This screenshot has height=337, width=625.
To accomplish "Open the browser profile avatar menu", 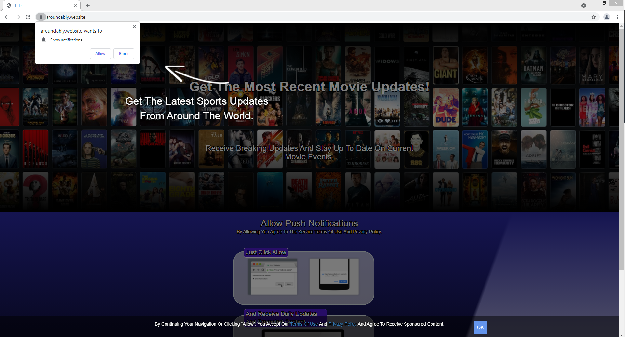I will (x=607, y=17).
